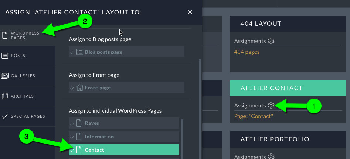Click the Assignments label under Atelier Contact
350x159 pixels.
tap(250, 106)
